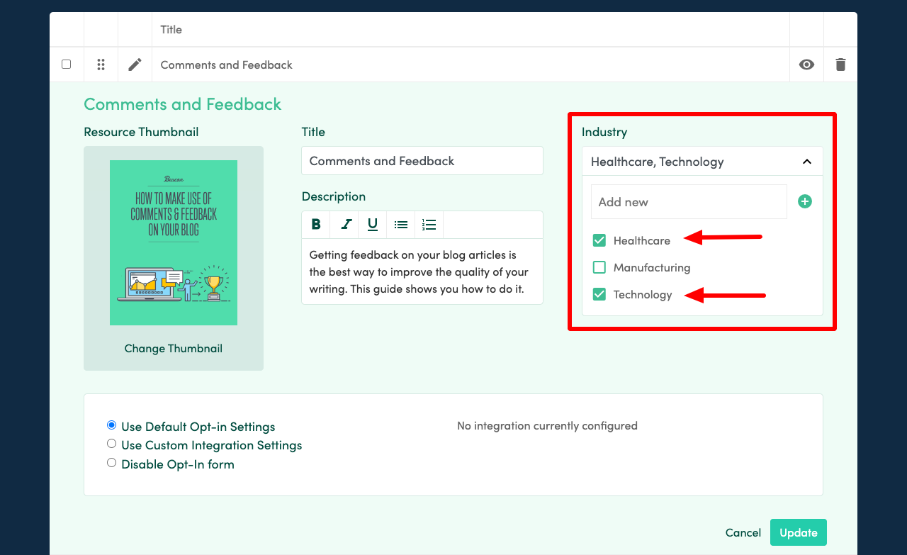Add a new industry with the green plus icon
Image resolution: width=907 pixels, height=555 pixels.
click(x=804, y=201)
